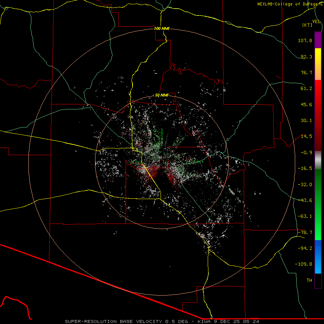Pick the gray near-zero segment of the color bar
This screenshot has width=324, height=324.
point(318,160)
